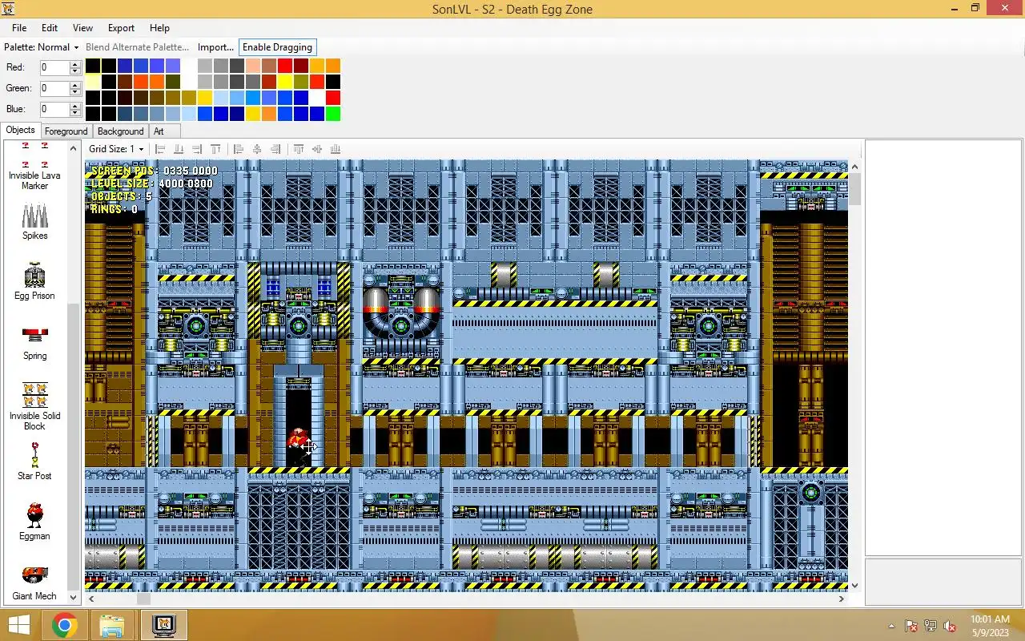Screen dimensions: 1025x641
Task: Show hidden tray icons arrow
Action: [x=891, y=626]
